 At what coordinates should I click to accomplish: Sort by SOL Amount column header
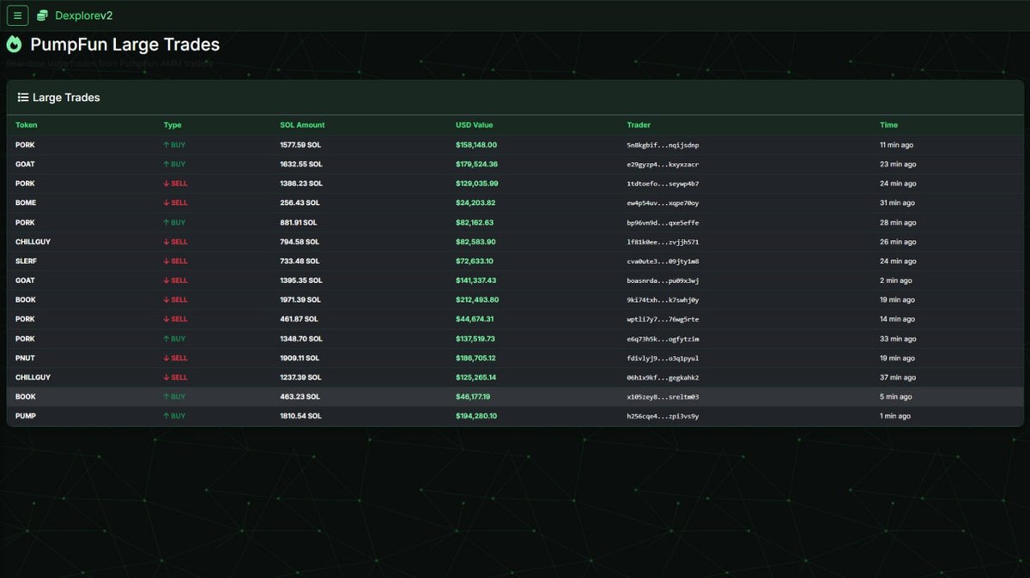tap(302, 125)
